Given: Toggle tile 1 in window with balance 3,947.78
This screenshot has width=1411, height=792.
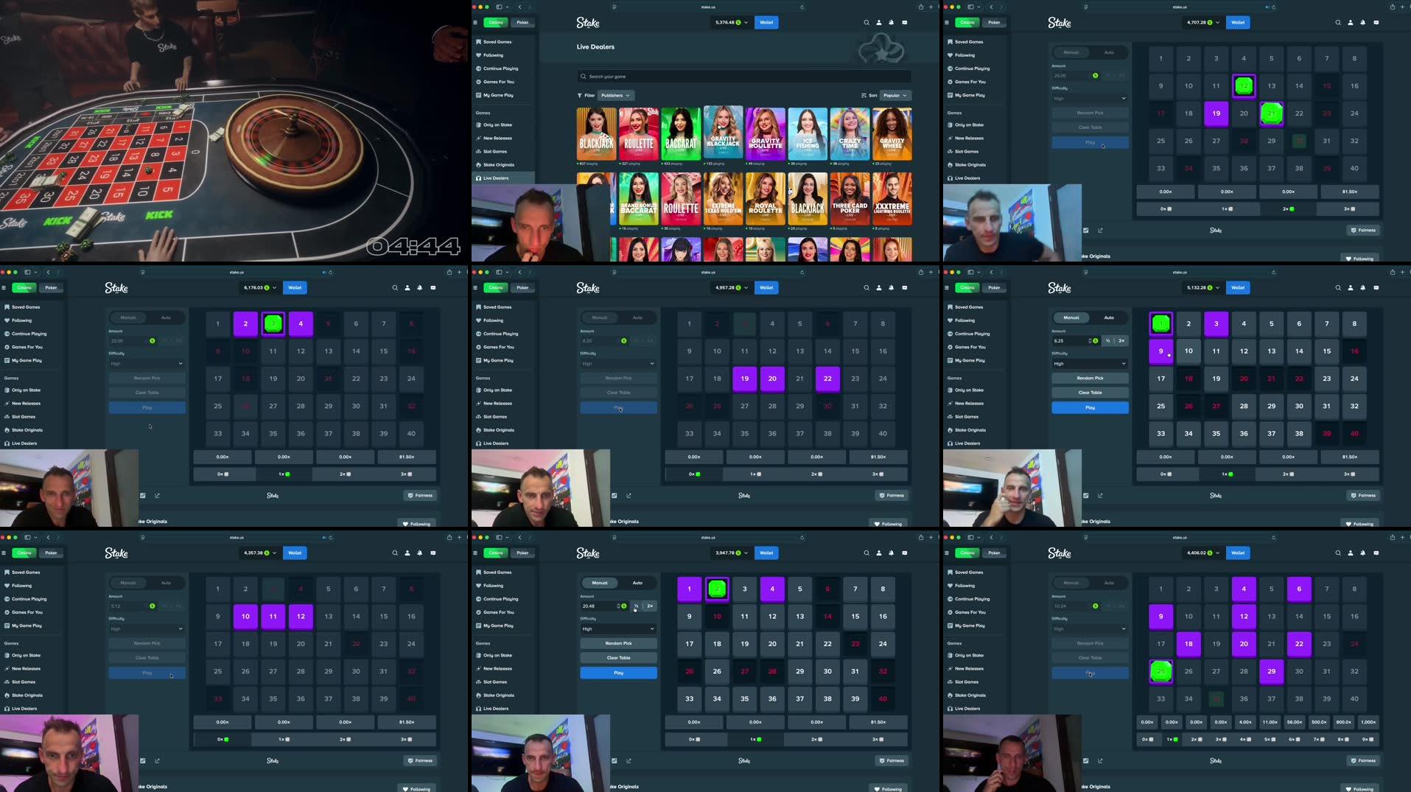Looking at the screenshot, I should click(690, 589).
